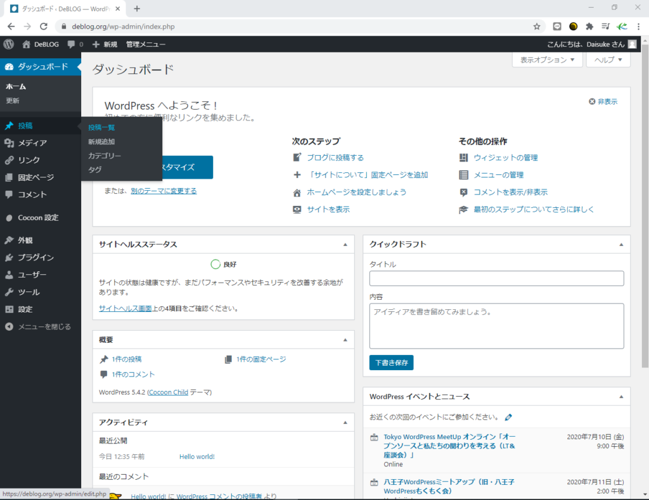The image size is (649, 500).
Task: Click the site lock icon in the address bar
Action: [x=64, y=27]
